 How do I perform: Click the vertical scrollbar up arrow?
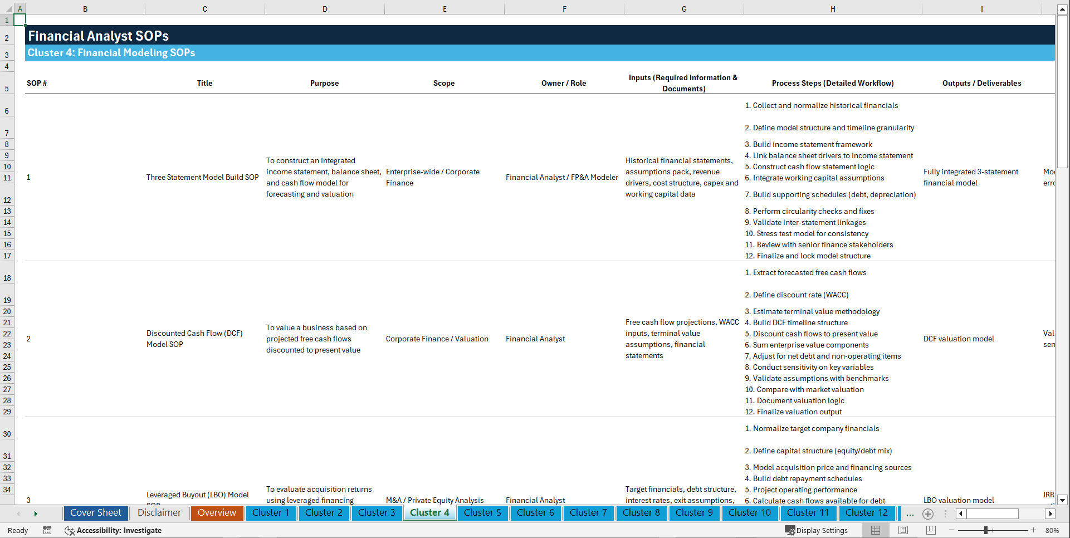pyautogui.click(x=1063, y=8)
